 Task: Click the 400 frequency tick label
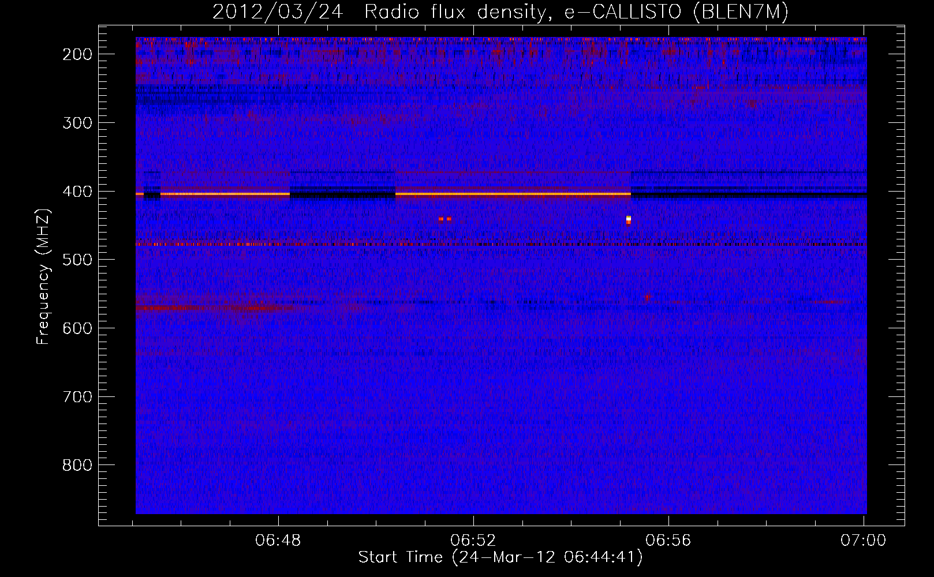point(77,192)
